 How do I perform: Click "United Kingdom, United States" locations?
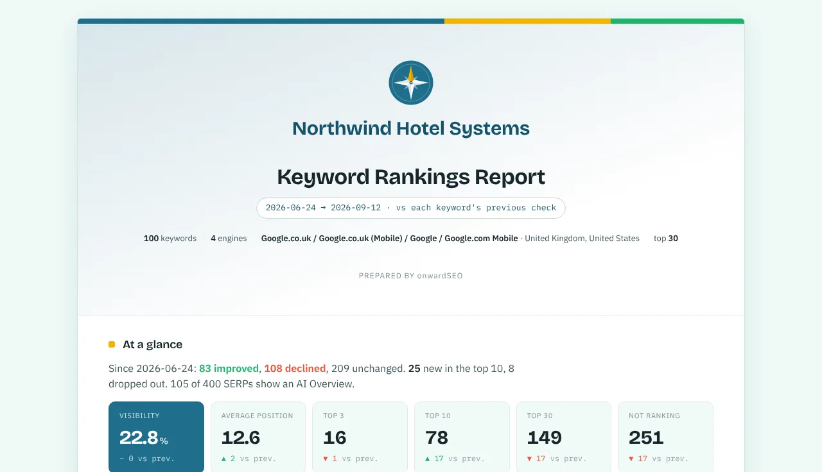582,239
